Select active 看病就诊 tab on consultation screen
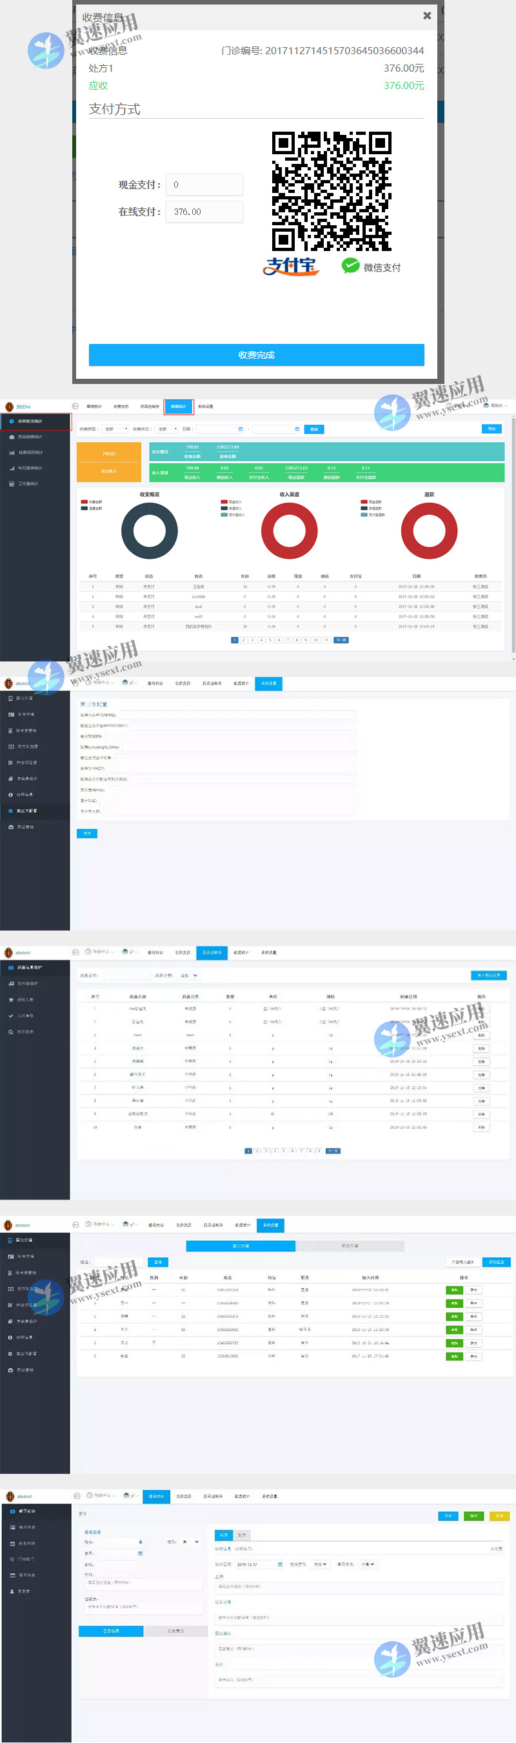The width and height of the screenshot is (516, 1743). [x=156, y=1496]
